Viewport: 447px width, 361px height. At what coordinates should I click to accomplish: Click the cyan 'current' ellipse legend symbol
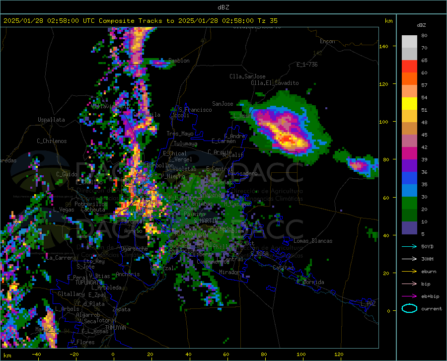(x=409, y=308)
